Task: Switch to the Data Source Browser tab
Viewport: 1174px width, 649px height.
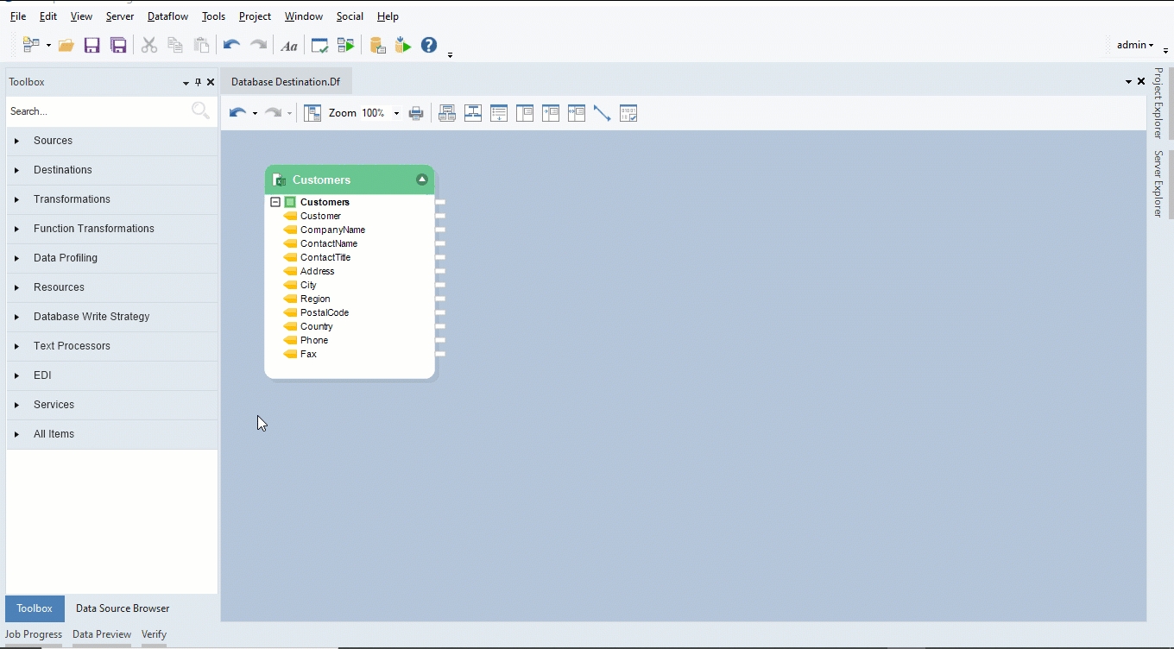Action: tap(123, 608)
